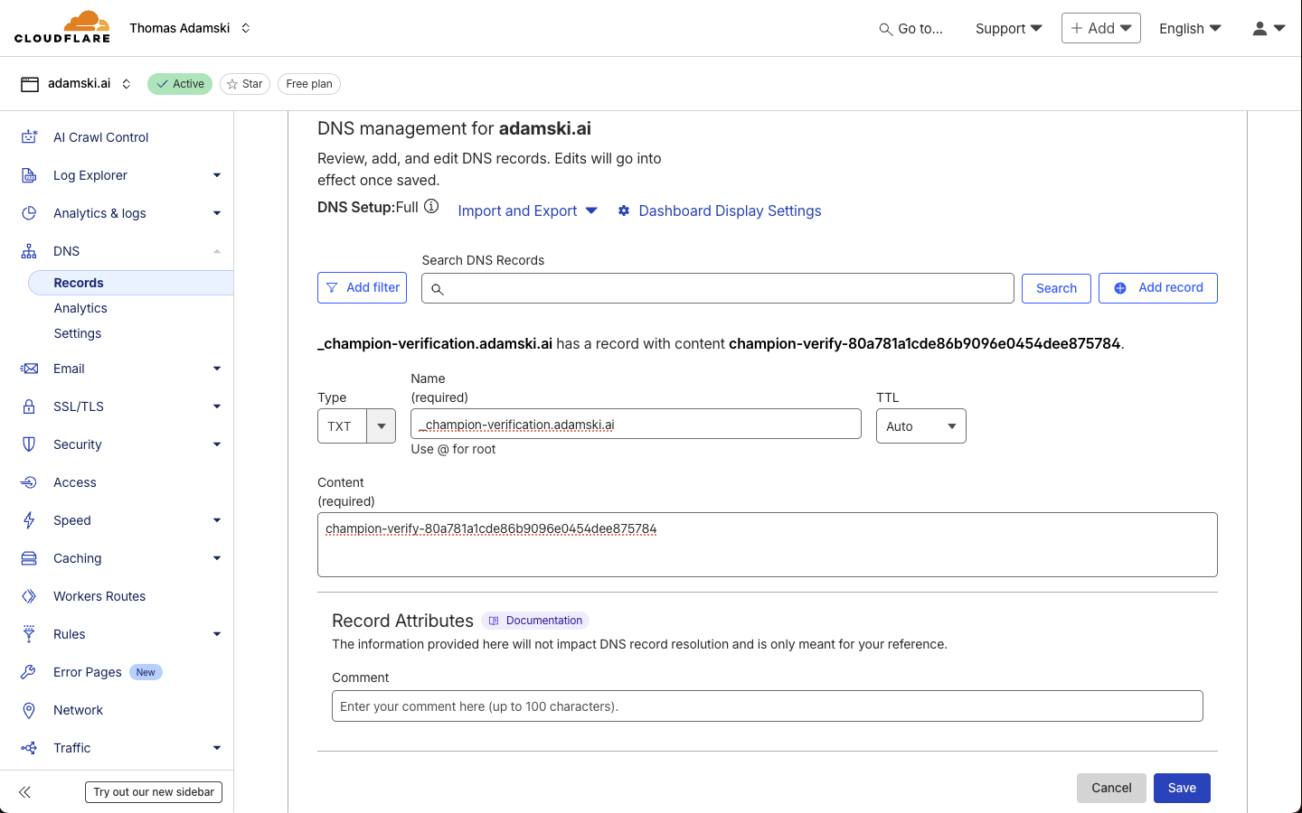Screen dimensions: 1302x813
Task: Open the AI Crawl Control sidebar icon
Action: coord(28,136)
